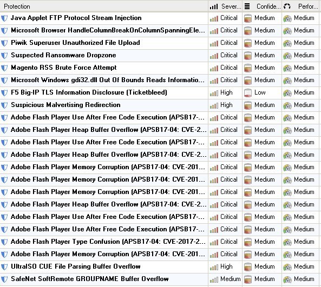The image size is (321, 287).
Task: Click Medium severity bars icon in SafeNet SoftRemote row
Action: coord(214,279)
